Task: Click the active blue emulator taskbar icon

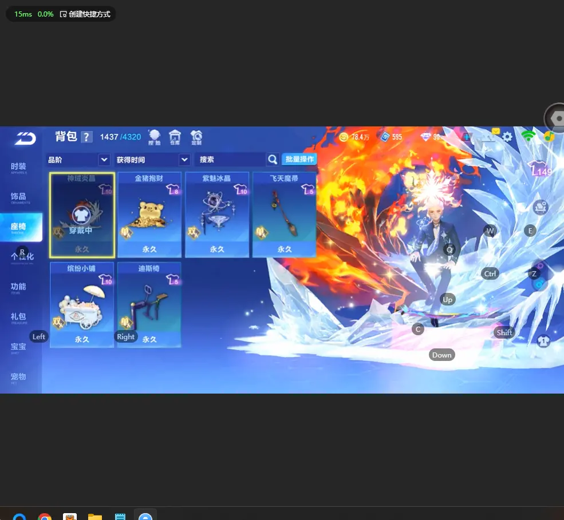Action: (x=145, y=517)
